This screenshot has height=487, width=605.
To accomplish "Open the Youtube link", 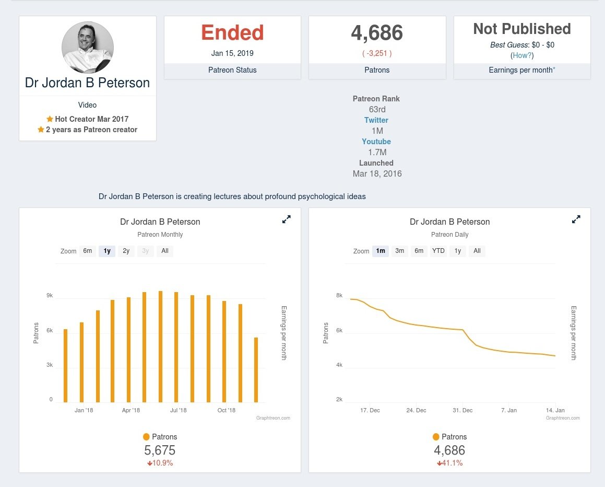I will coord(376,142).
